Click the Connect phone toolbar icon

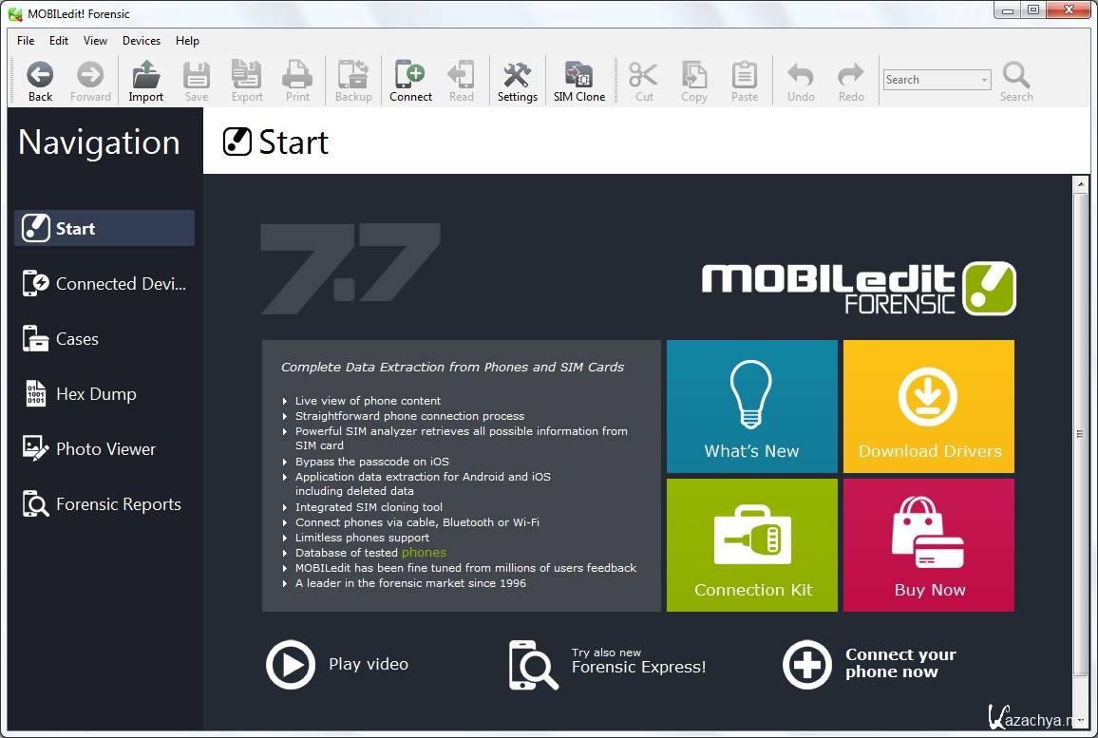[410, 81]
